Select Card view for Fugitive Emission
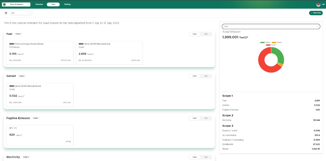This screenshot has height=161, width=326. (x=195, y=118)
